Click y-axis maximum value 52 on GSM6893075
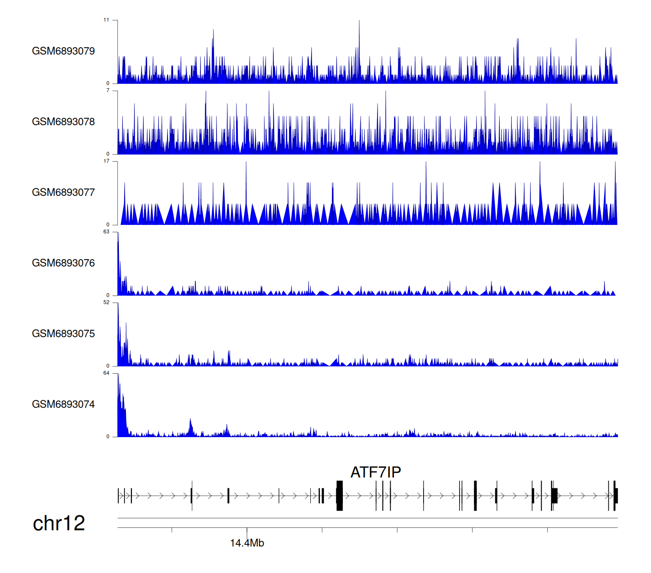 point(106,303)
